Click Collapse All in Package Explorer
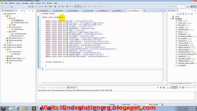197x111 pixels. click(21, 11)
